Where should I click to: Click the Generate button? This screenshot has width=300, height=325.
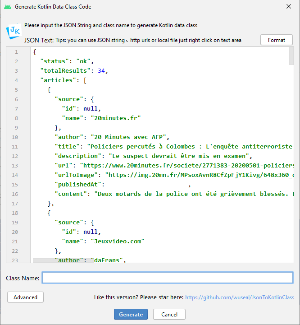pyautogui.click(x=131, y=314)
